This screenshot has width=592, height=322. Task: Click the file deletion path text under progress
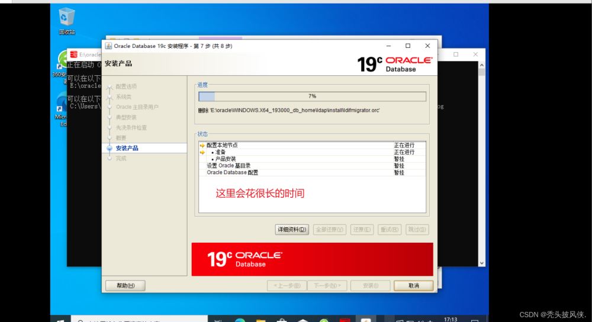289,110
